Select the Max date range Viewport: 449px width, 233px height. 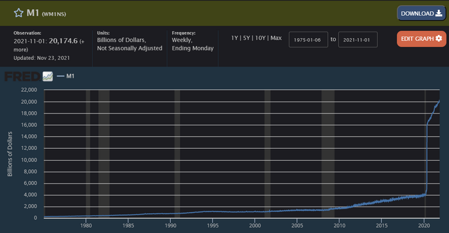(x=276, y=38)
